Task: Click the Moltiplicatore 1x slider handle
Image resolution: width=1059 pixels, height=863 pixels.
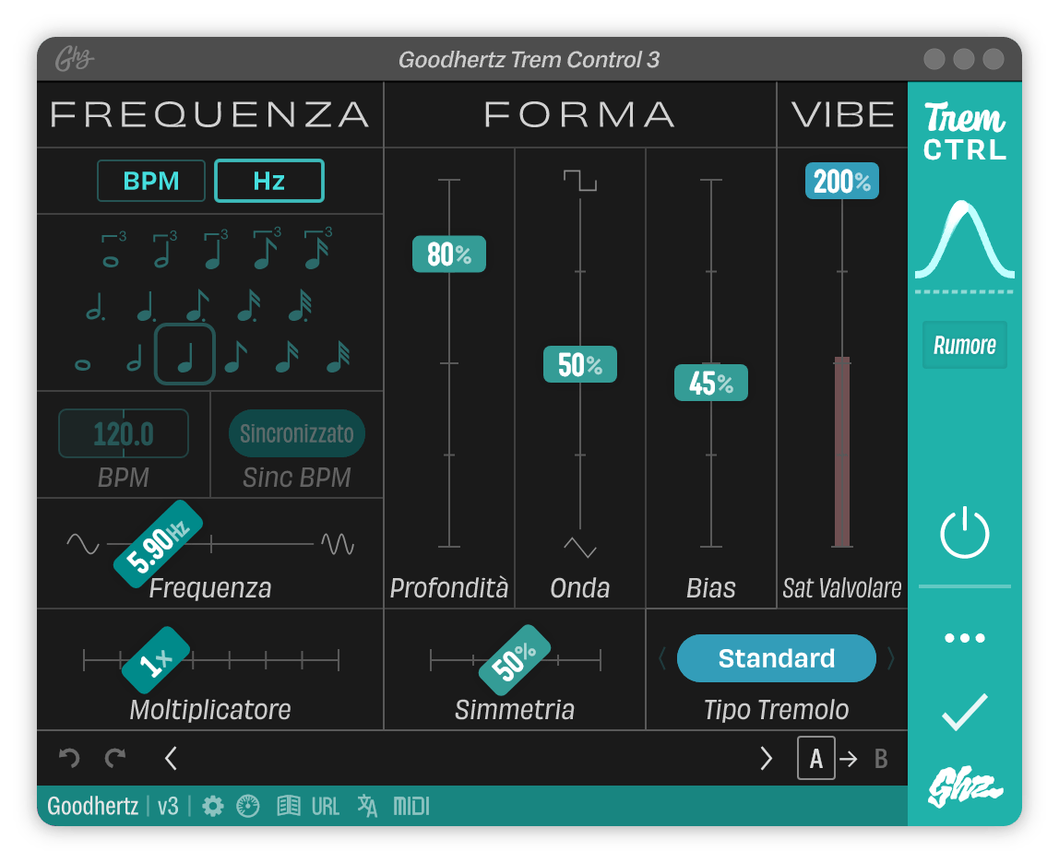Action: click(x=156, y=660)
